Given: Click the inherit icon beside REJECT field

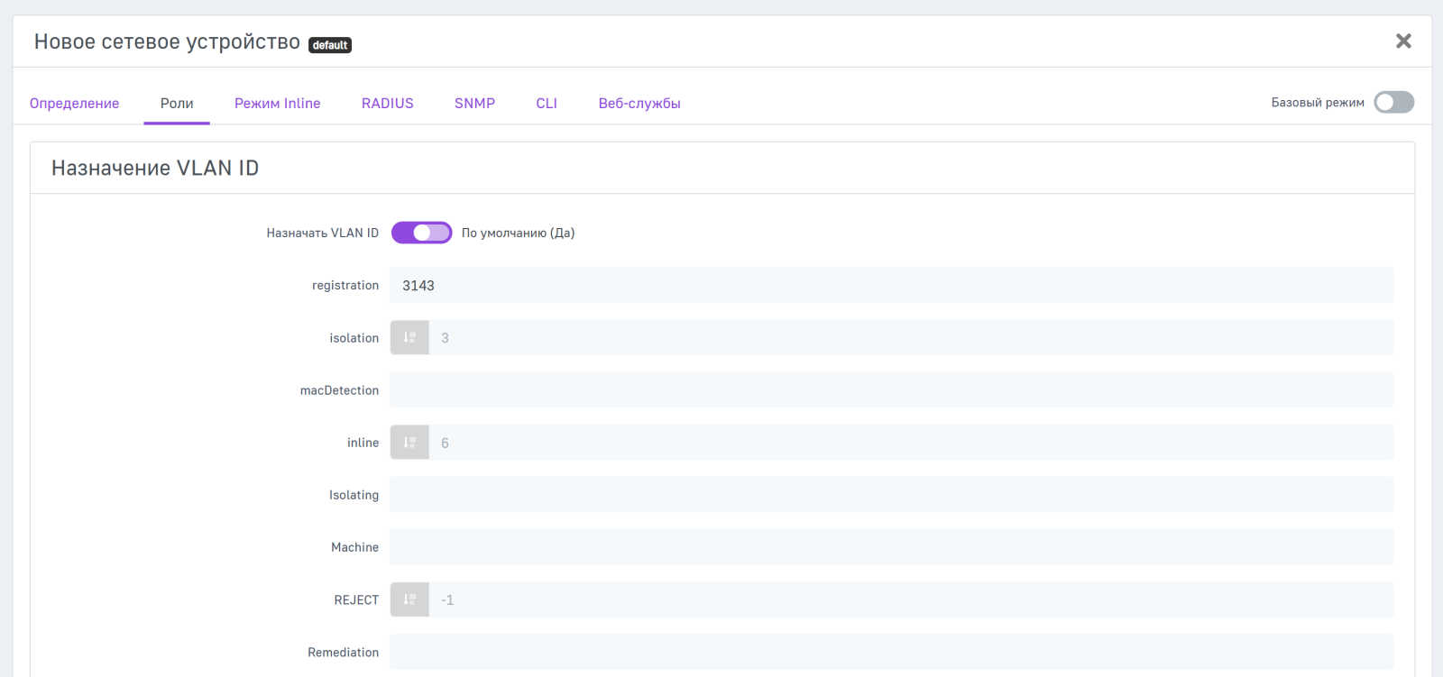Looking at the screenshot, I should tap(409, 599).
